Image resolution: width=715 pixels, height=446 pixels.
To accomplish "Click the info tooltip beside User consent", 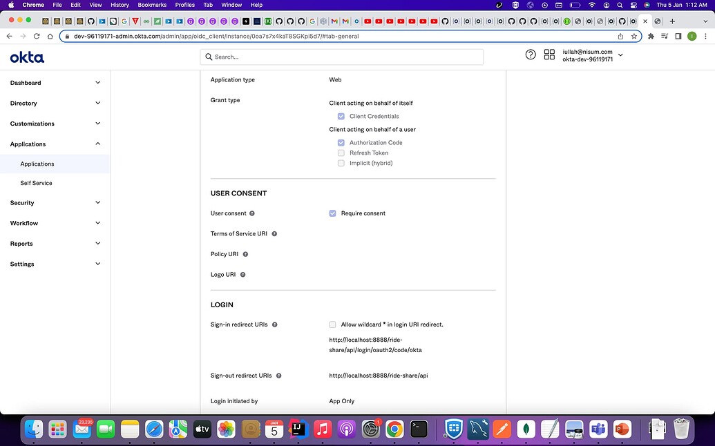I will (x=253, y=213).
